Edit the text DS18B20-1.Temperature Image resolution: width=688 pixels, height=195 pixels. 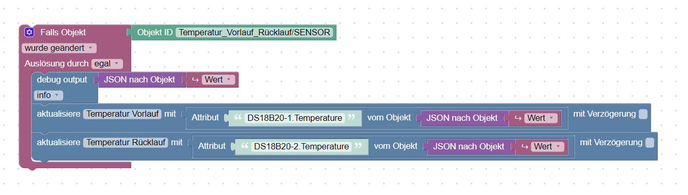tap(295, 118)
